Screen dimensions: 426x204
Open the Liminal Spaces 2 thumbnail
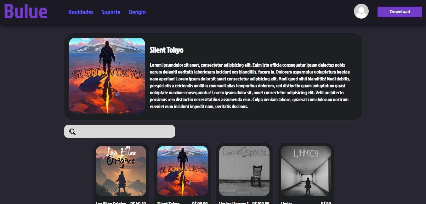244,171
